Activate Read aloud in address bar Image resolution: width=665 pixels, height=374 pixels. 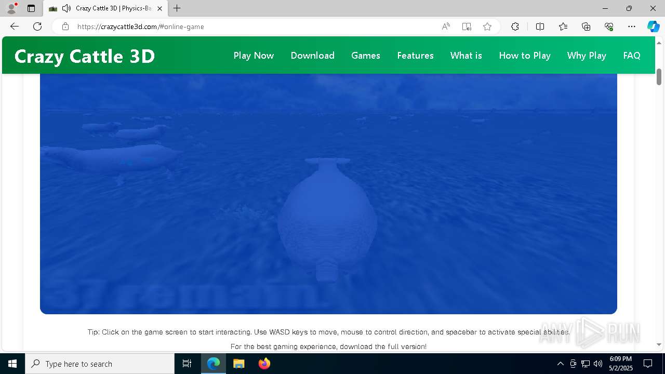[446, 26]
